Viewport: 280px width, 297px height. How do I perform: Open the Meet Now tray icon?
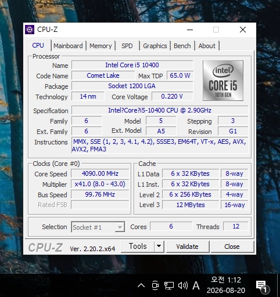tap(155, 285)
